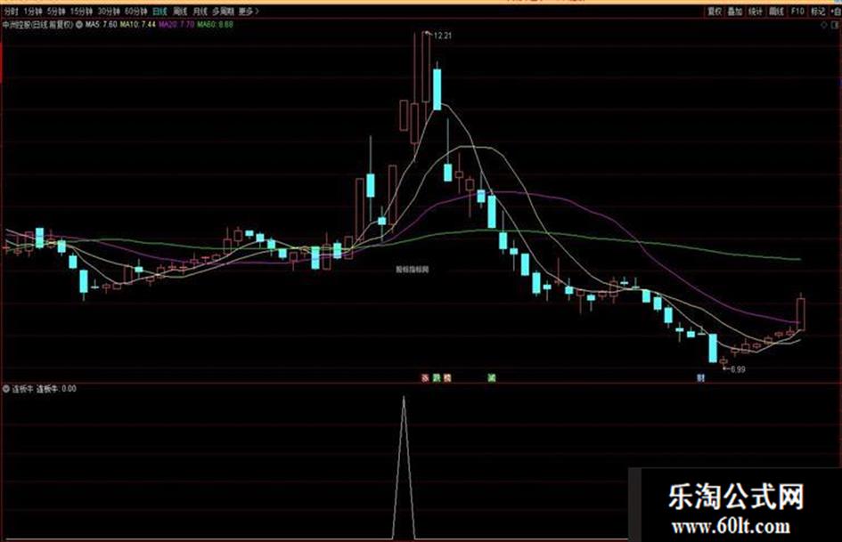This screenshot has width=842, height=542.
Task: Click the green MA60 8.68 label
Action: (215, 24)
